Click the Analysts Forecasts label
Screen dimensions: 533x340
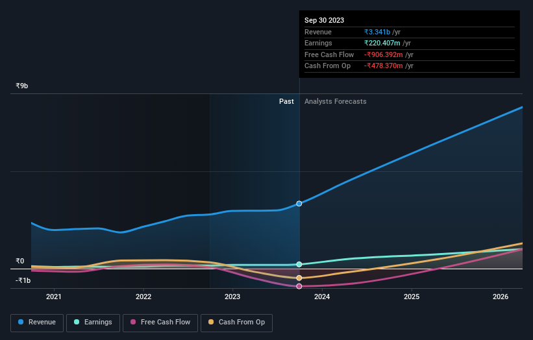point(336,101)
